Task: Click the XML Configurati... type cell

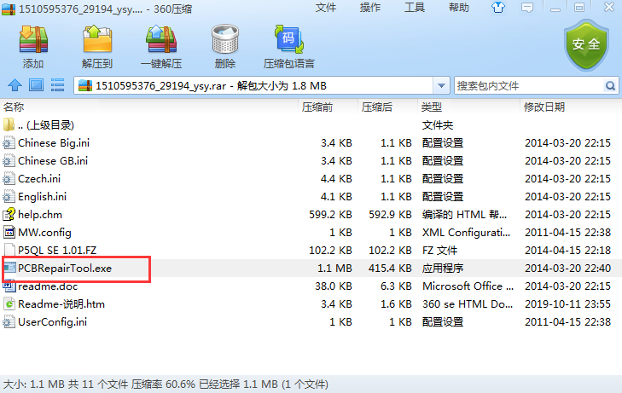Action: (x=466, y=233)
